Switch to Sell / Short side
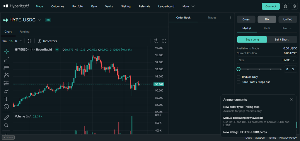Screen dimensions: 300x141 282,40
